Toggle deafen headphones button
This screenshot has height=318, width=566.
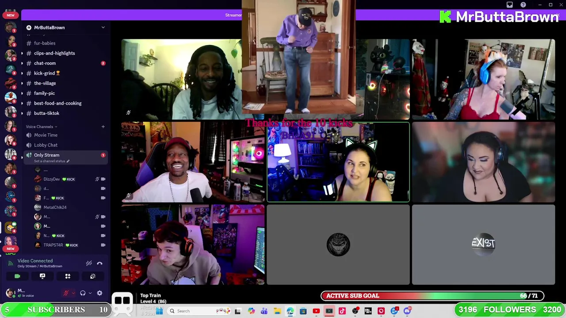point(83,293)
